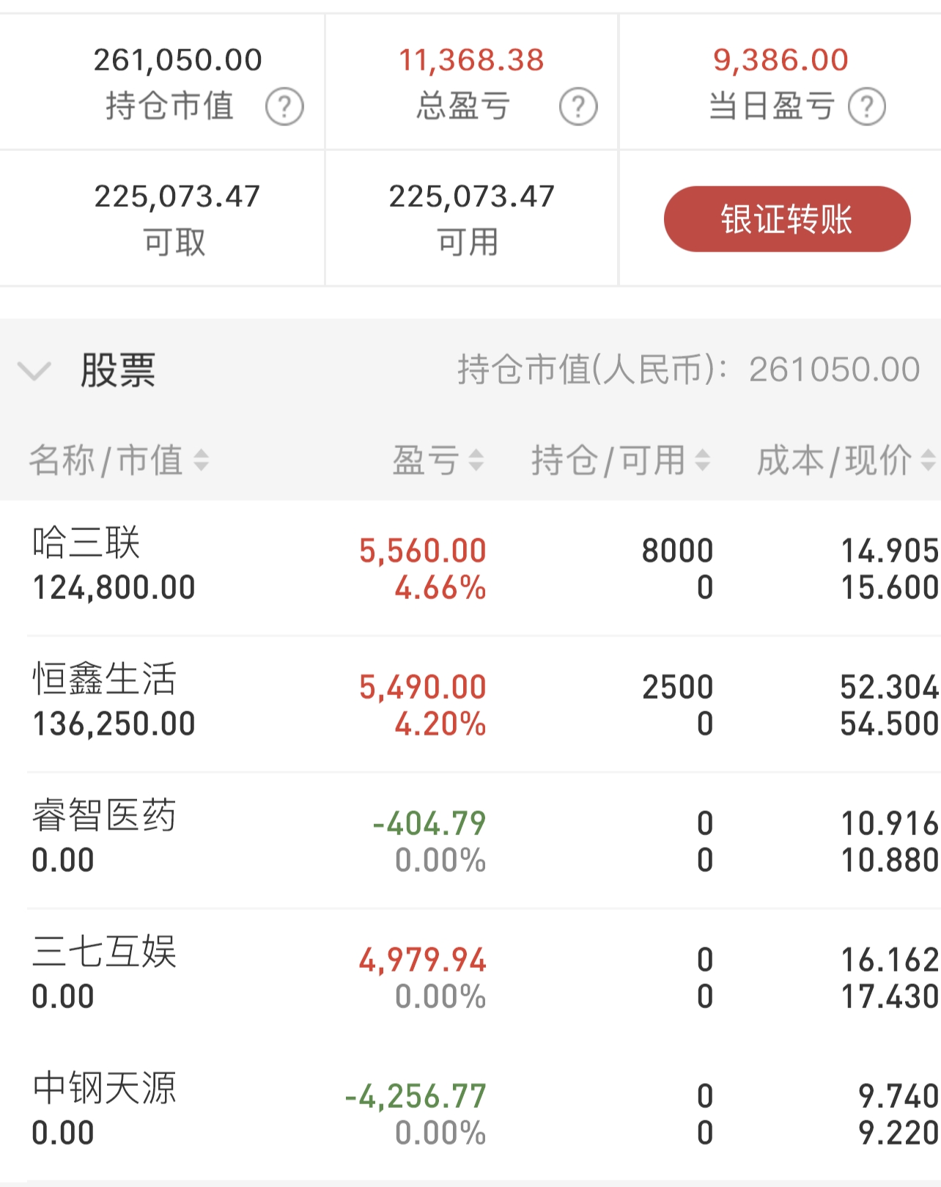Viewport: 941px width, 1187px height.
Task: Open help icon beside 持仓市值
Action: pyautogui.click(x=284, y=106)
